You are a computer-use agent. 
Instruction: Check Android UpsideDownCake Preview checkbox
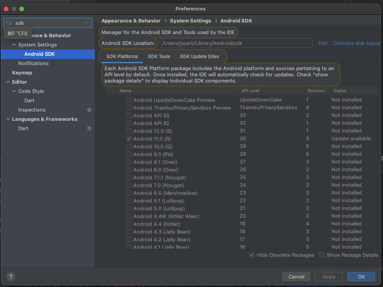[x=129, y=100]
